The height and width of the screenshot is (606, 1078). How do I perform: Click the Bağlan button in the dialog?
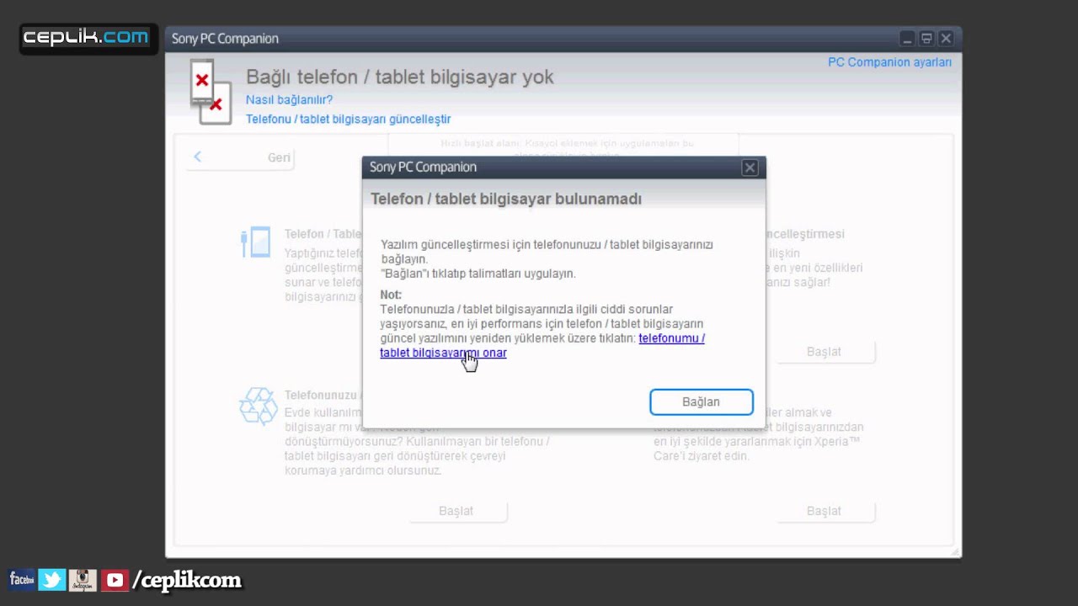(702, 402)
